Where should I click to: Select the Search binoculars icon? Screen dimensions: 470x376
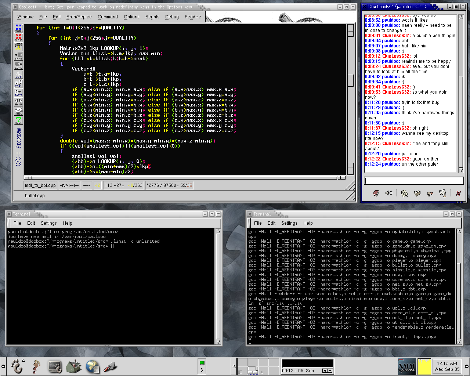coord(18,102)
